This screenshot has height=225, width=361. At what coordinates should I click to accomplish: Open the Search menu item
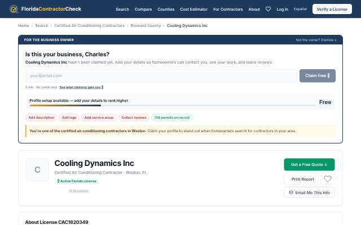tap(122, 9)
